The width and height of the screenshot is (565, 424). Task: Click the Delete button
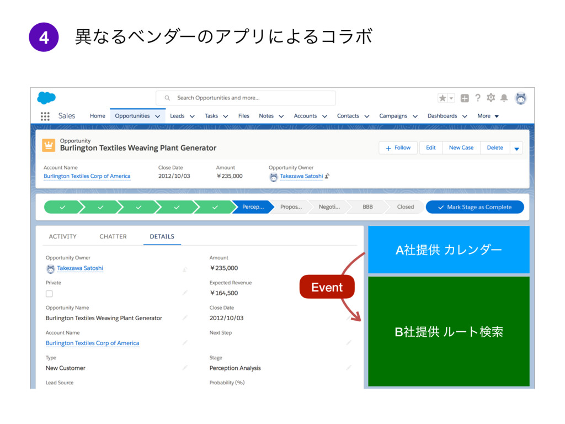pyautogui.click(x=495, y=148)
